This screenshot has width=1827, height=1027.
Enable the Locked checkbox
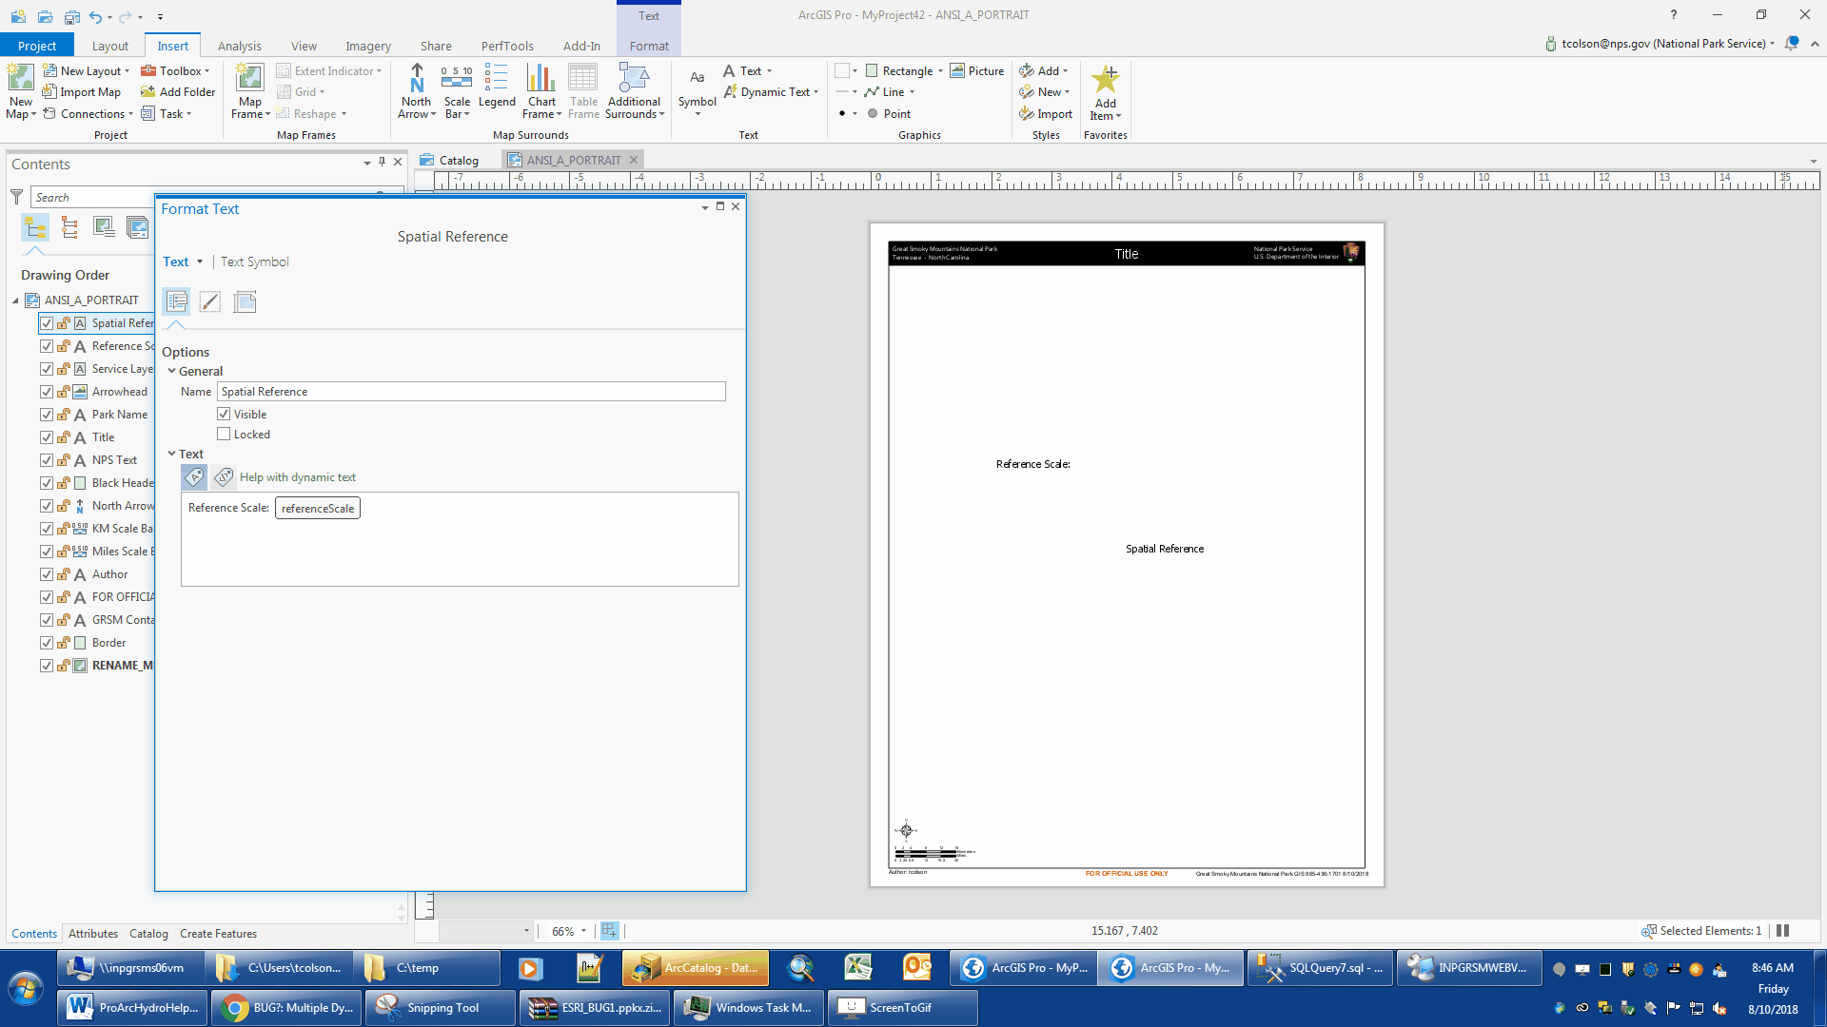224,435
